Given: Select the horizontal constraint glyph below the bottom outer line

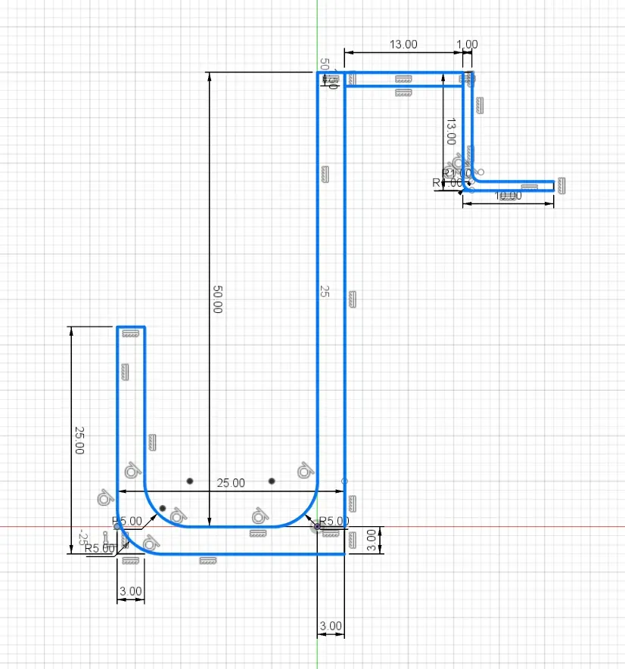Looking at the screenshot, I should click(x=207, y=561).
